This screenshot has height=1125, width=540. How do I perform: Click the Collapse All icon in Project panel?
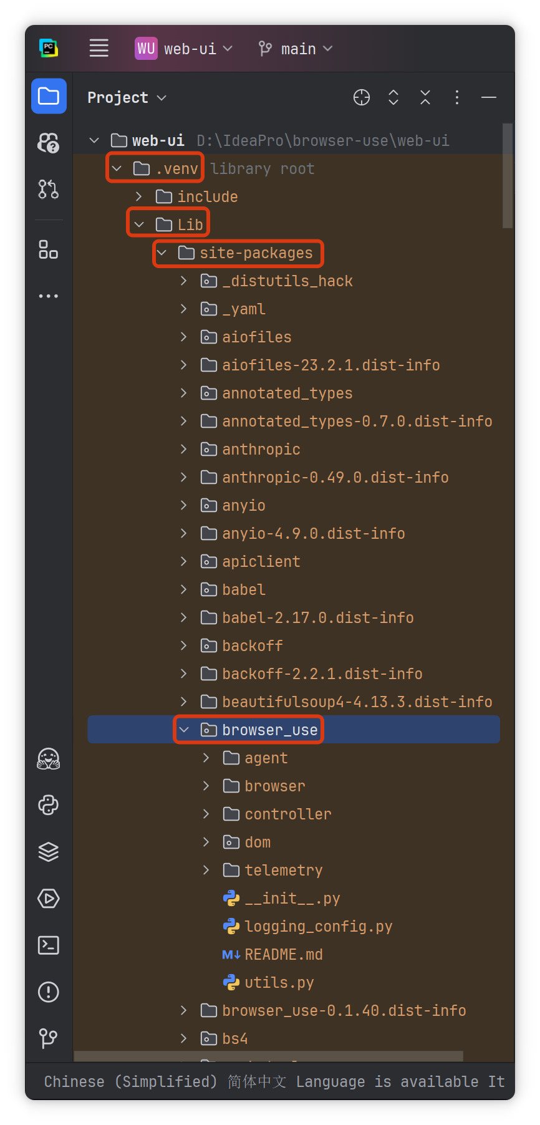click(425, 97)
